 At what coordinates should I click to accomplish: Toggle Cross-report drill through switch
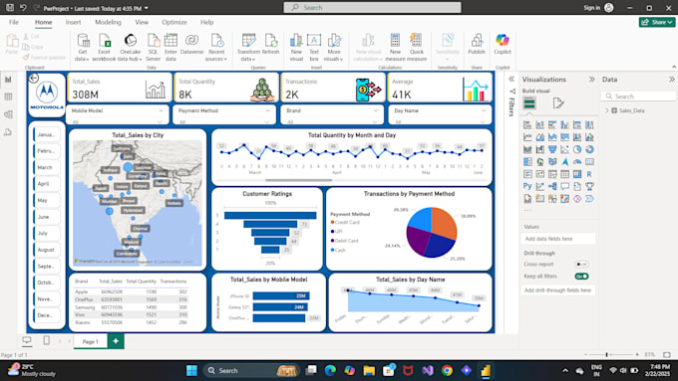click(581, 264)
